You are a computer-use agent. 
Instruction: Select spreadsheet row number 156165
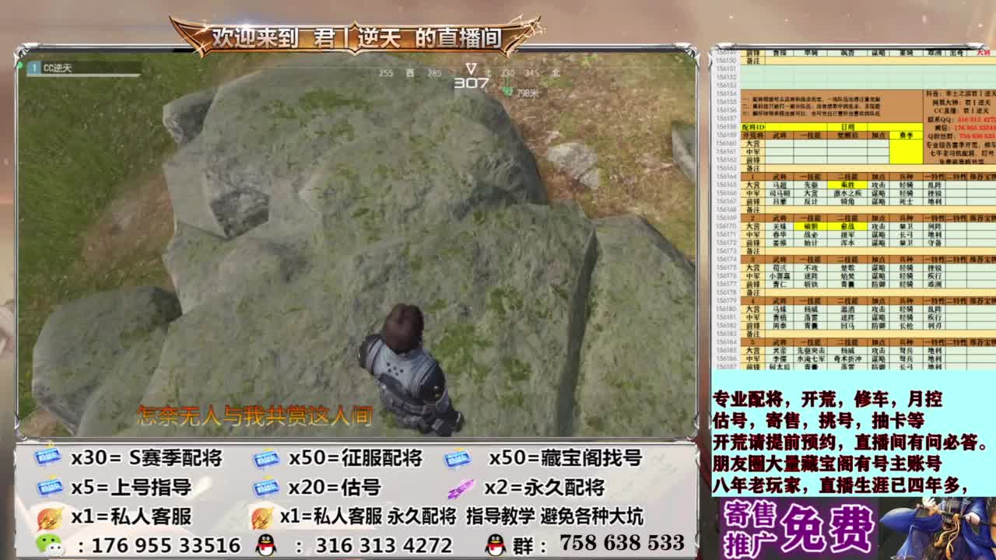pos(726,185)
